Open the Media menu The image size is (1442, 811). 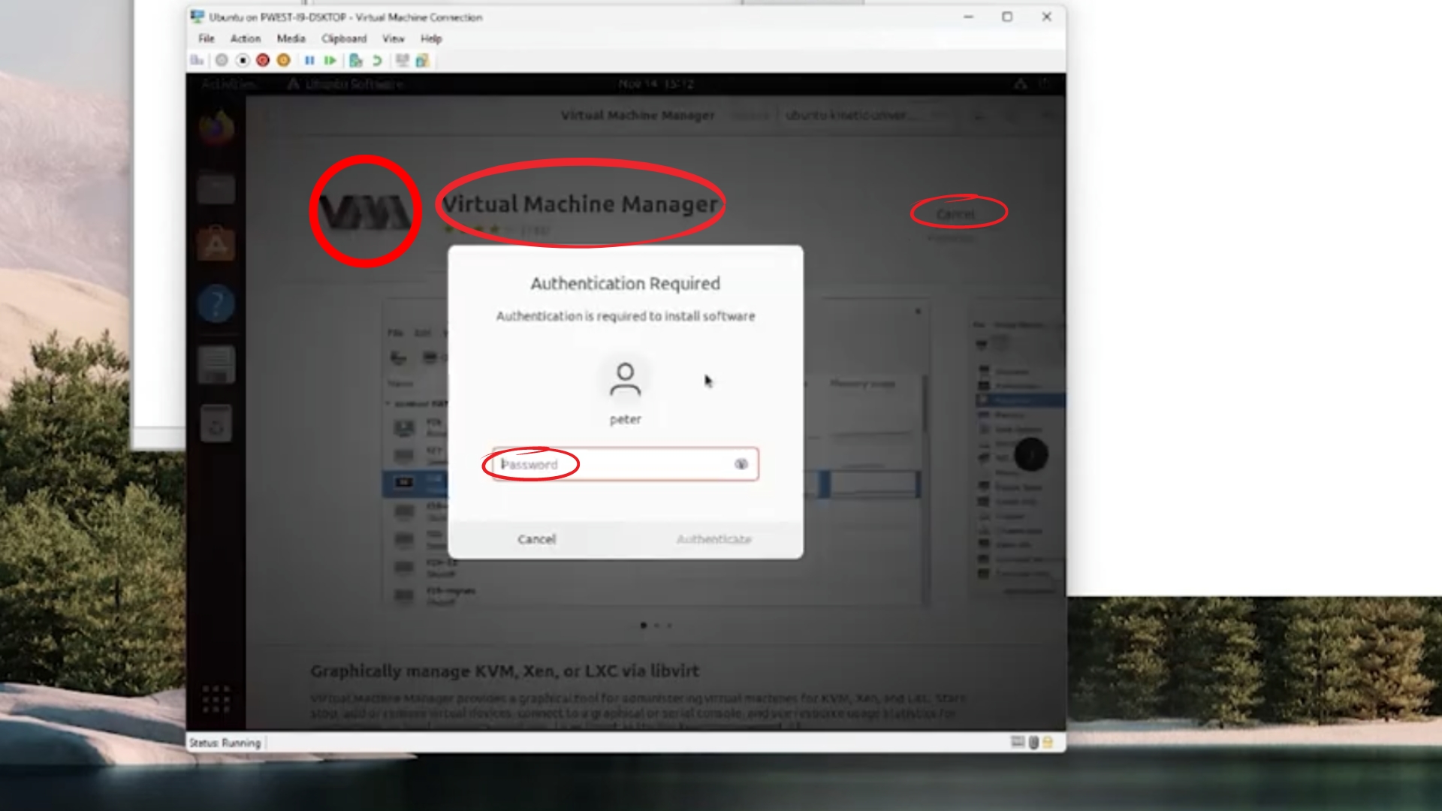(x=291, y=38)
